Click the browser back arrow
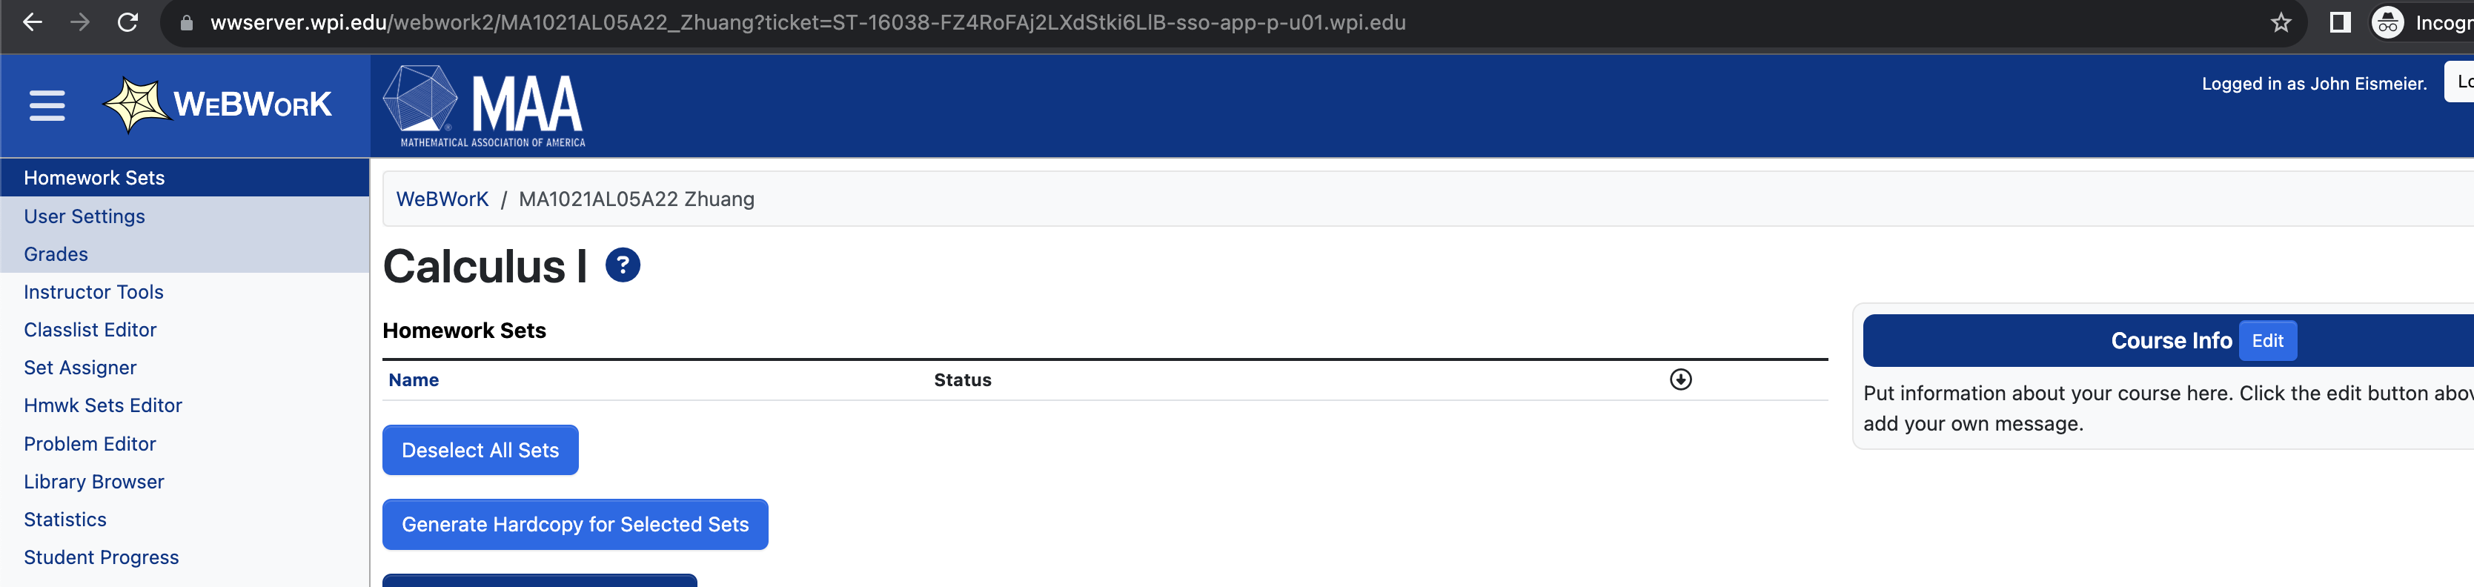 tap(33, 23)
